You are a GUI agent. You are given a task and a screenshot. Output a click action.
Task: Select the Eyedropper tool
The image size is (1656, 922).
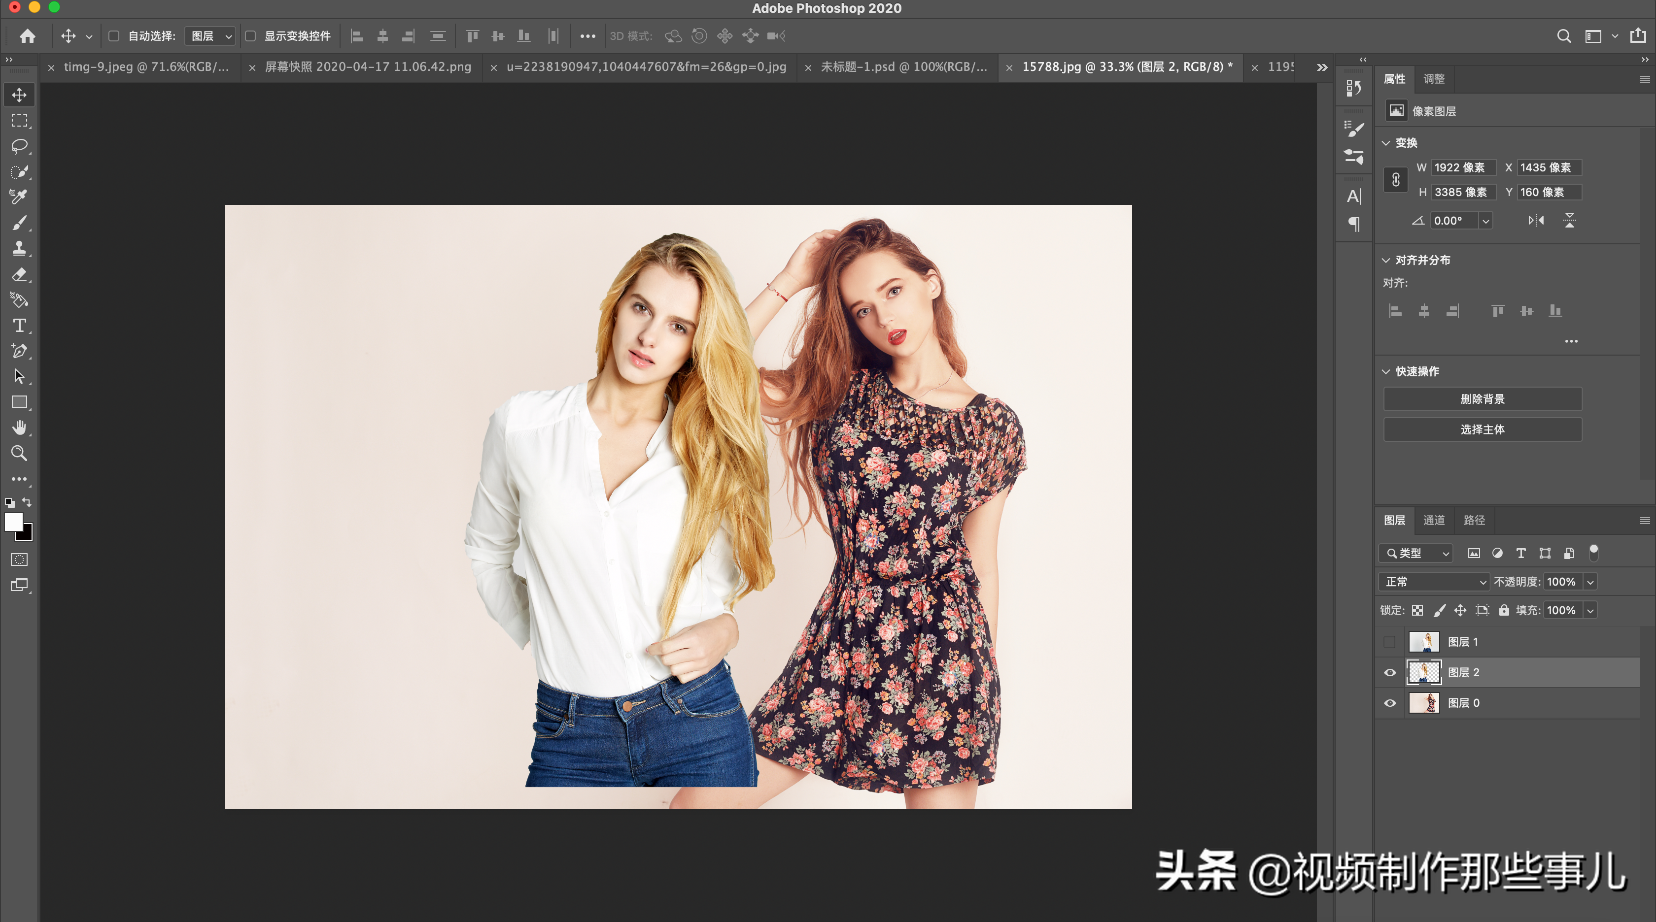pos(19,197)
